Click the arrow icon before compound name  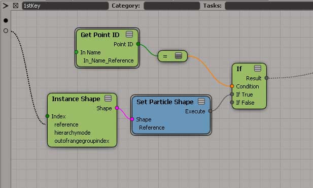coord(6,6)
